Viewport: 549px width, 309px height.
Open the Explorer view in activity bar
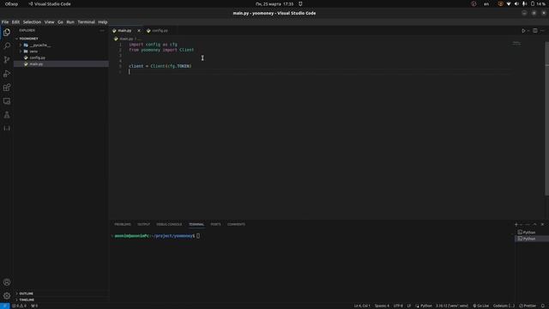pos(7,33)
